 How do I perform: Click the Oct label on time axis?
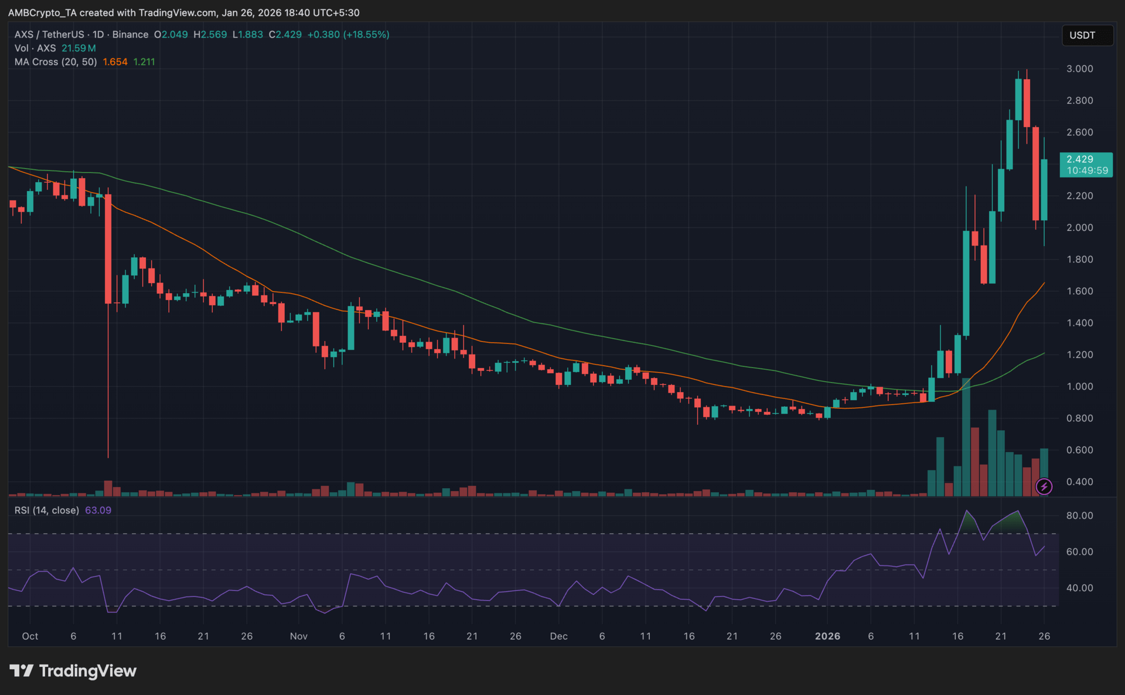coord(30,636)
